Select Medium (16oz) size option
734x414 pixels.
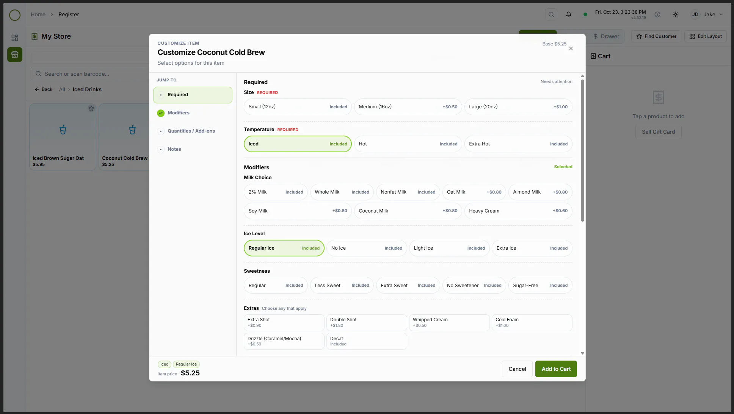(408, 107)
